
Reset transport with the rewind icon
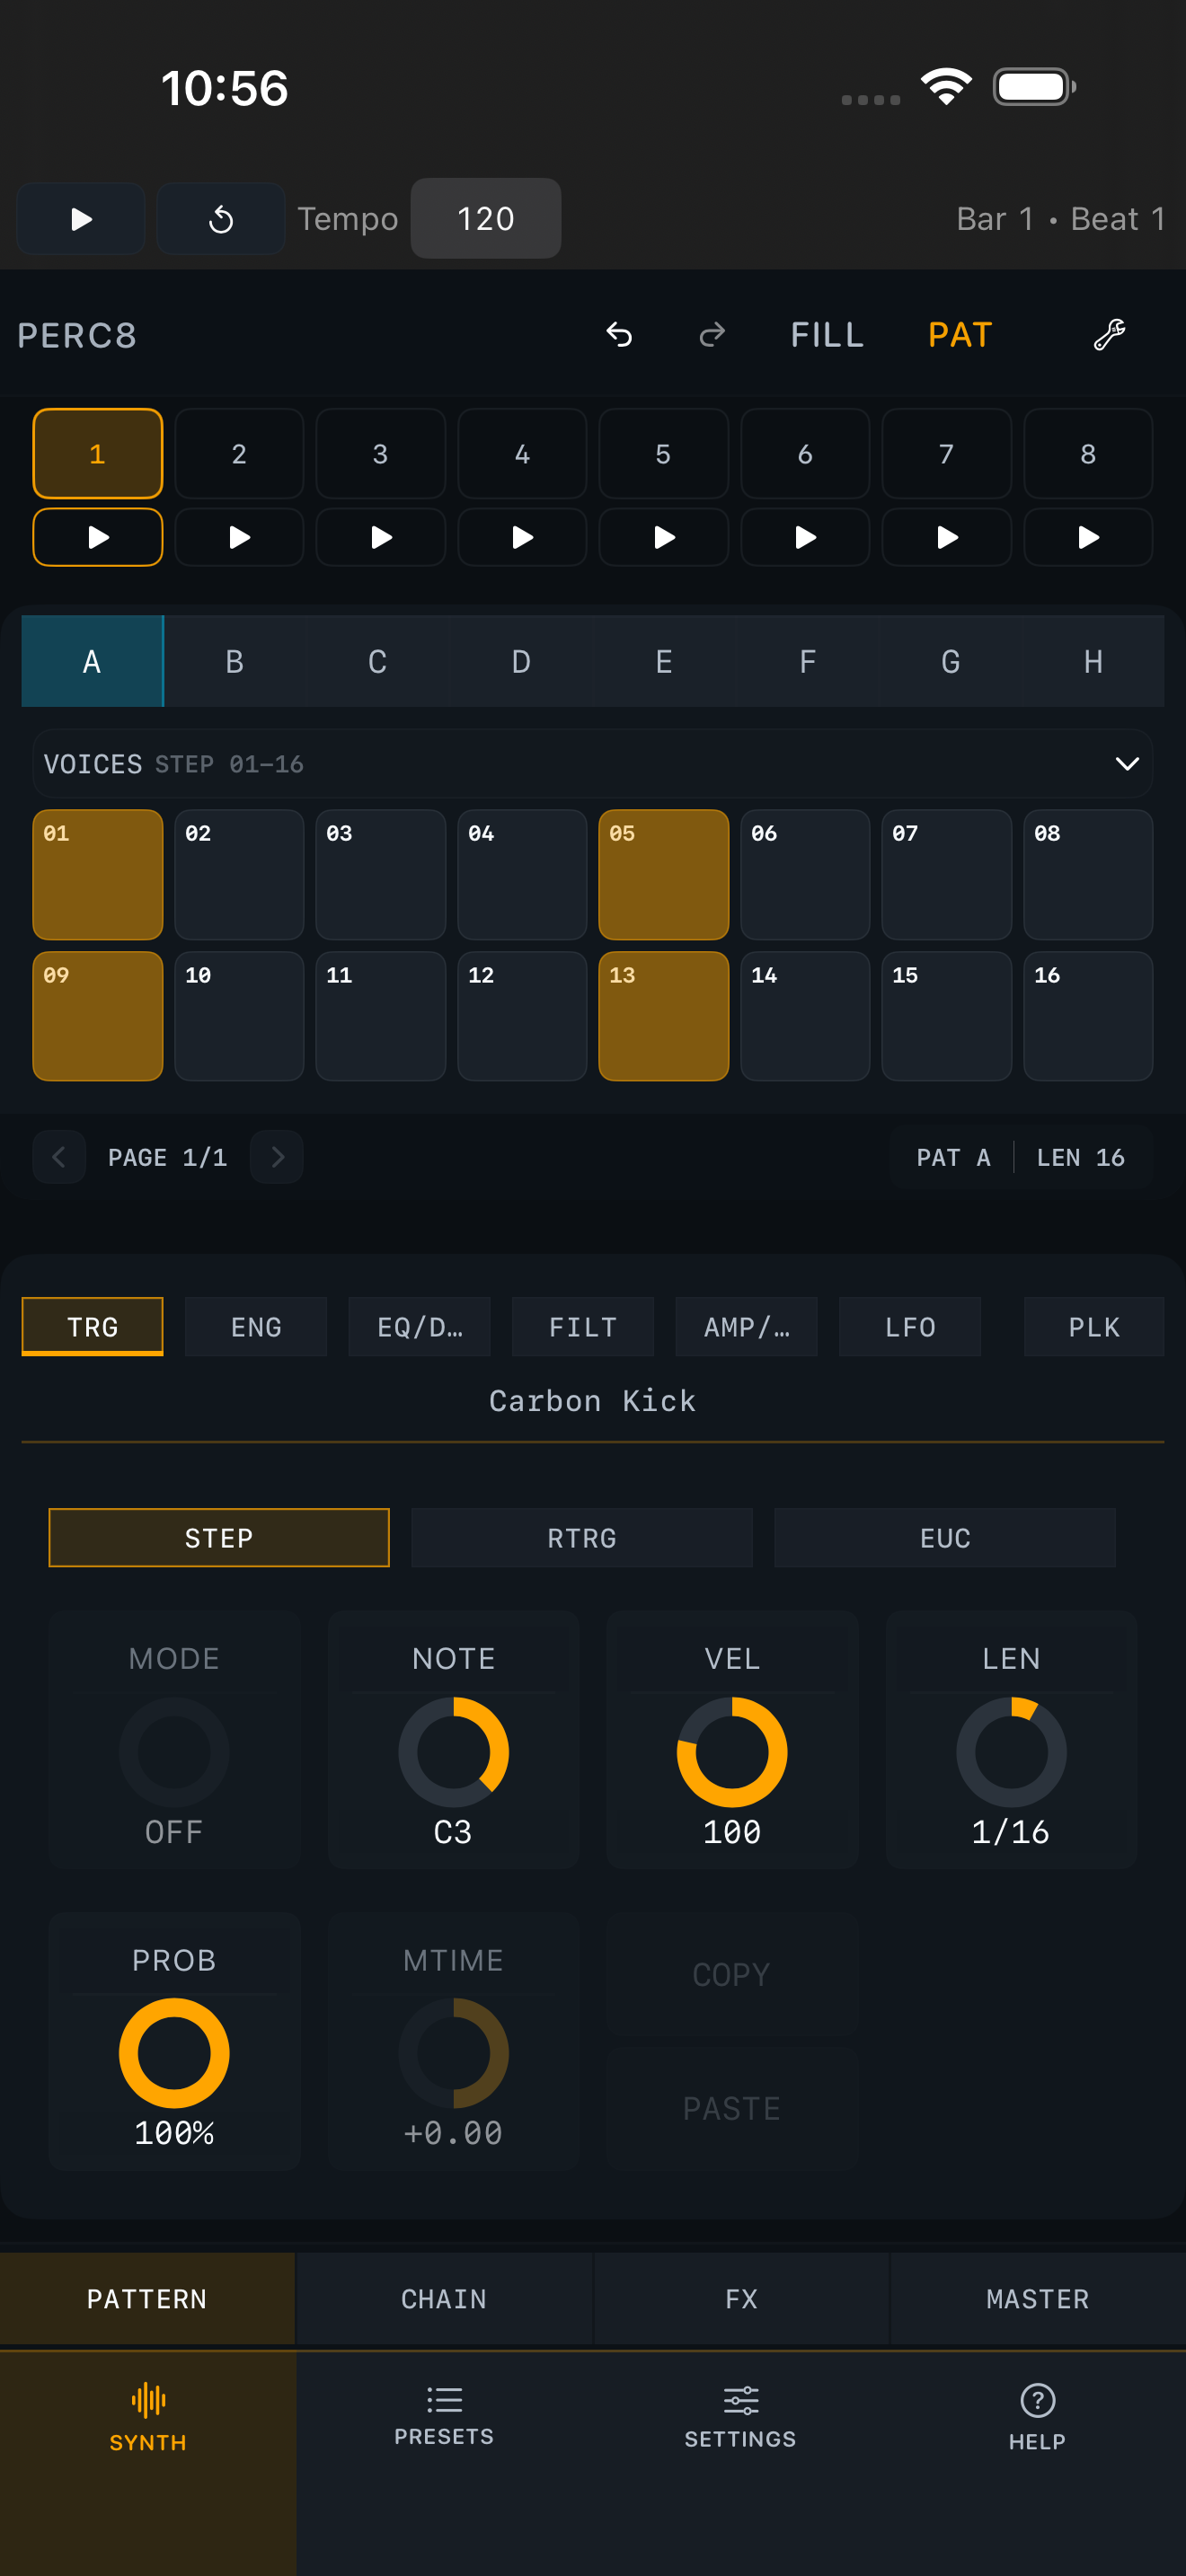tap(221, 219)
